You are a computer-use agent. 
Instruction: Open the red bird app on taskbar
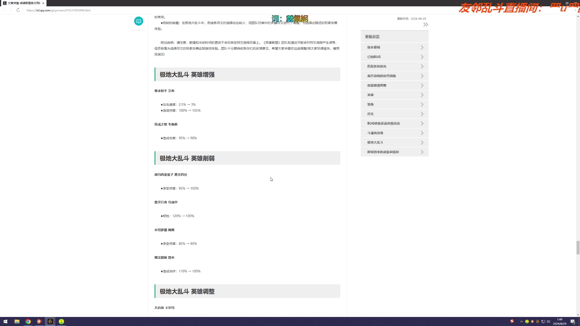click(39, 321)
